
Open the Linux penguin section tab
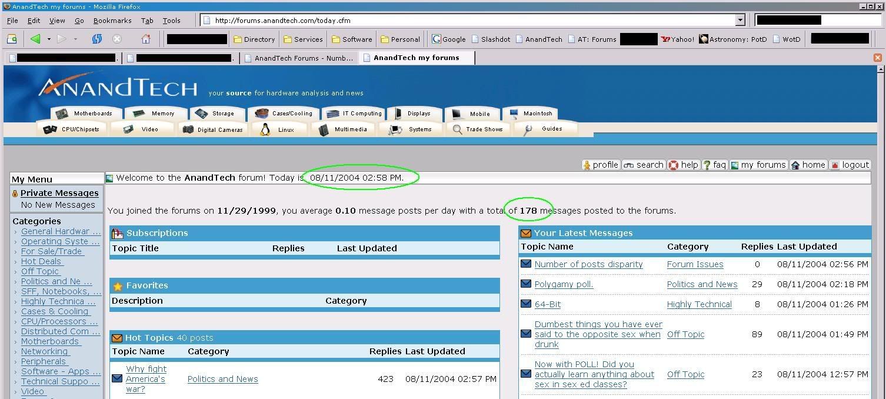279,129
